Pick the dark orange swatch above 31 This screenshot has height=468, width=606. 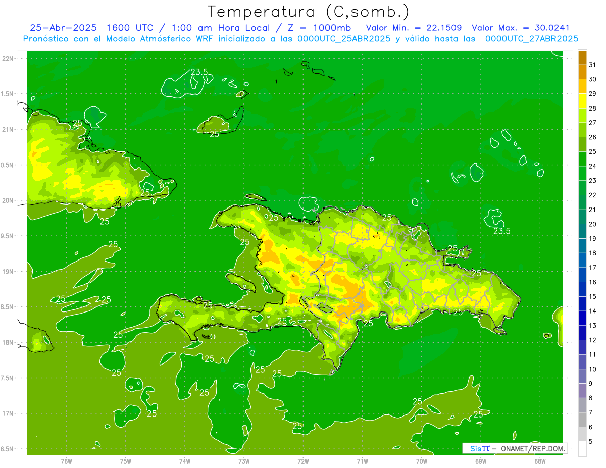pyautogui.click(x=582, y=58)
